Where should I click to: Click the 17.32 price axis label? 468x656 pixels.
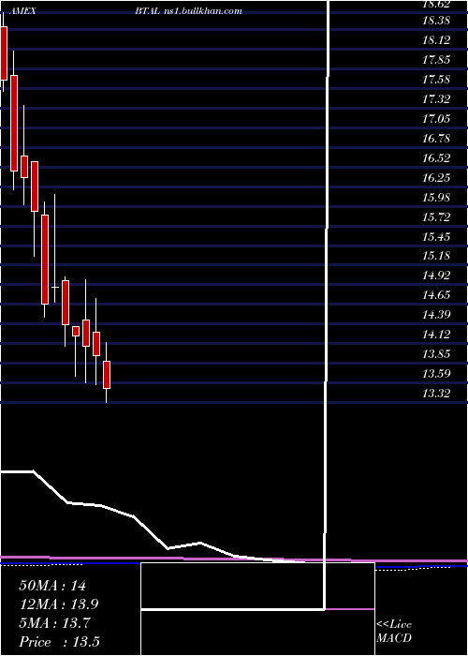point(436,99)
